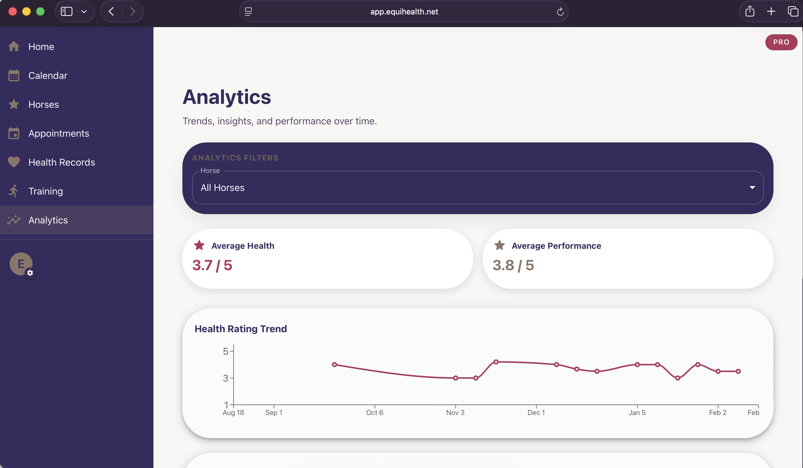
Task: Click the app.equihealth.net address bar
Action: (404, 12)
